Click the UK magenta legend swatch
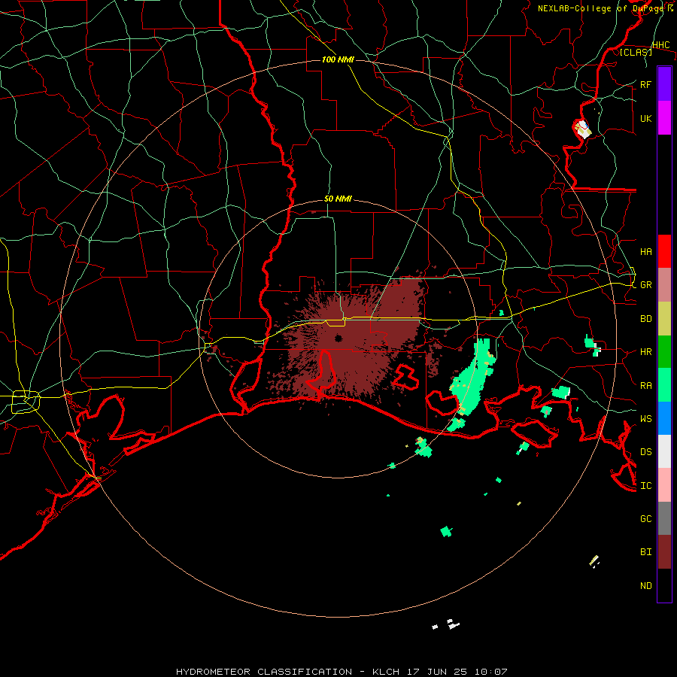Image resolution: width=677 pixels, height=677 pixels. coord(664,118)
